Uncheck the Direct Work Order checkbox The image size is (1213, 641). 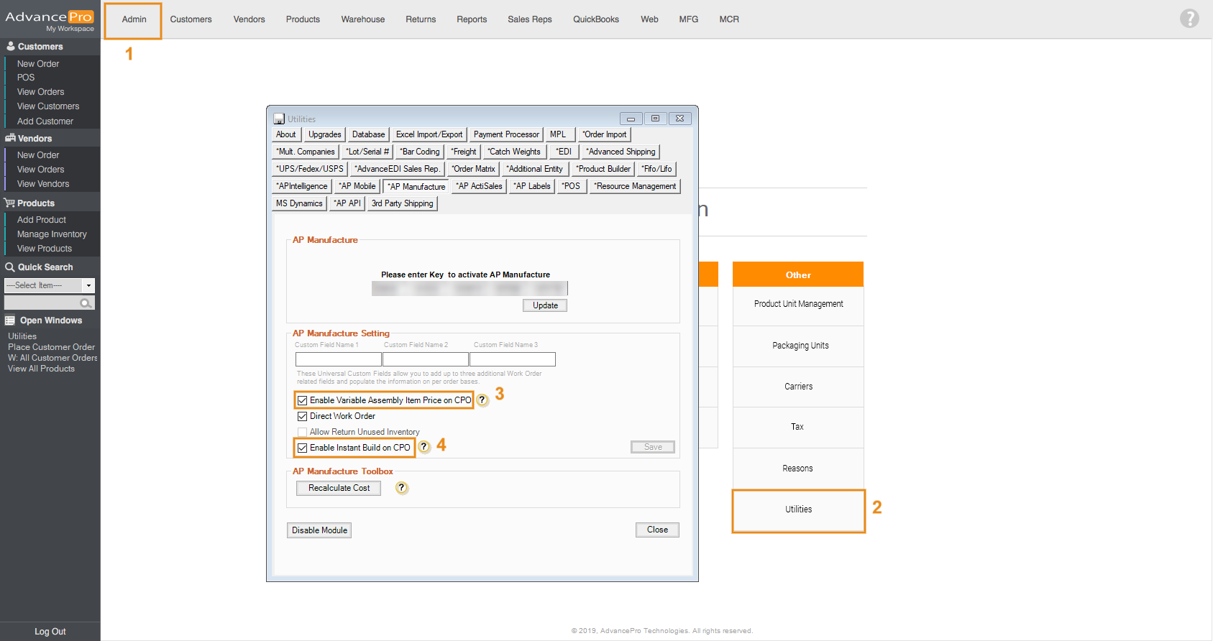pos(303,416)
